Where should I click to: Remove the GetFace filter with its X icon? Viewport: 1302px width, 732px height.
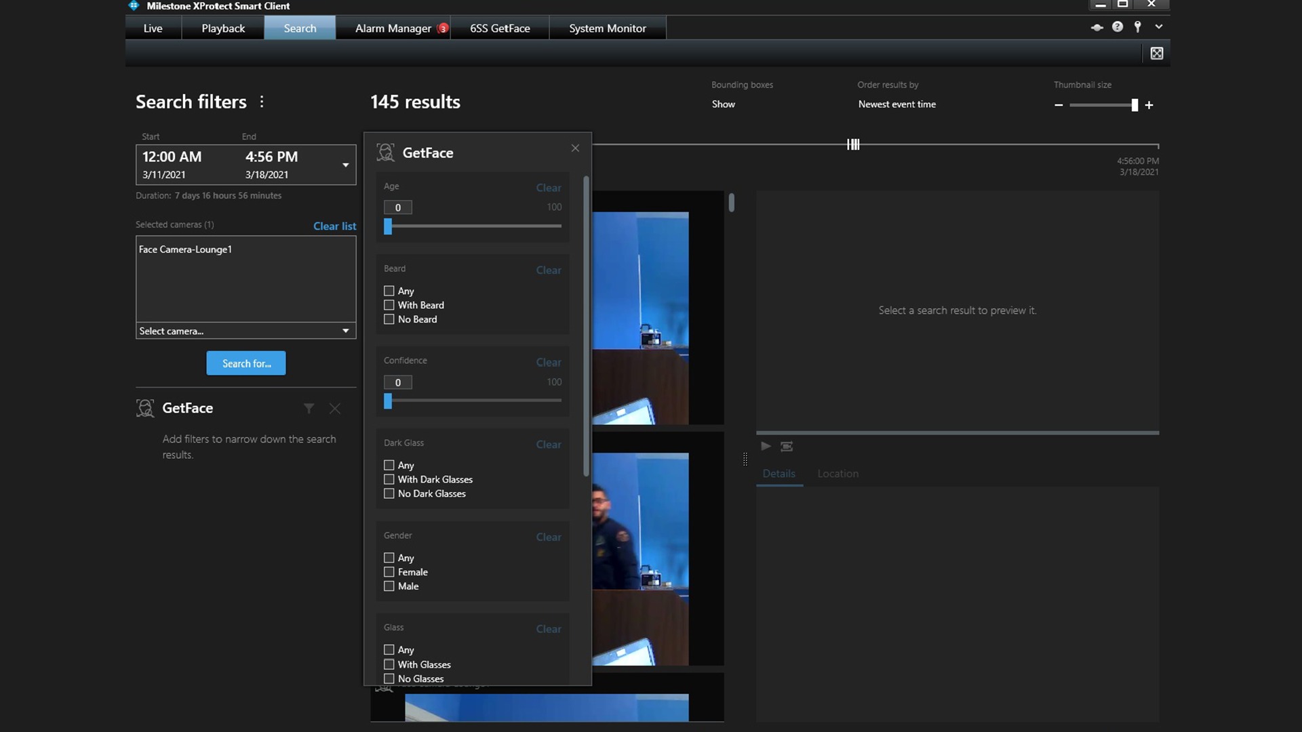(335, 408)
